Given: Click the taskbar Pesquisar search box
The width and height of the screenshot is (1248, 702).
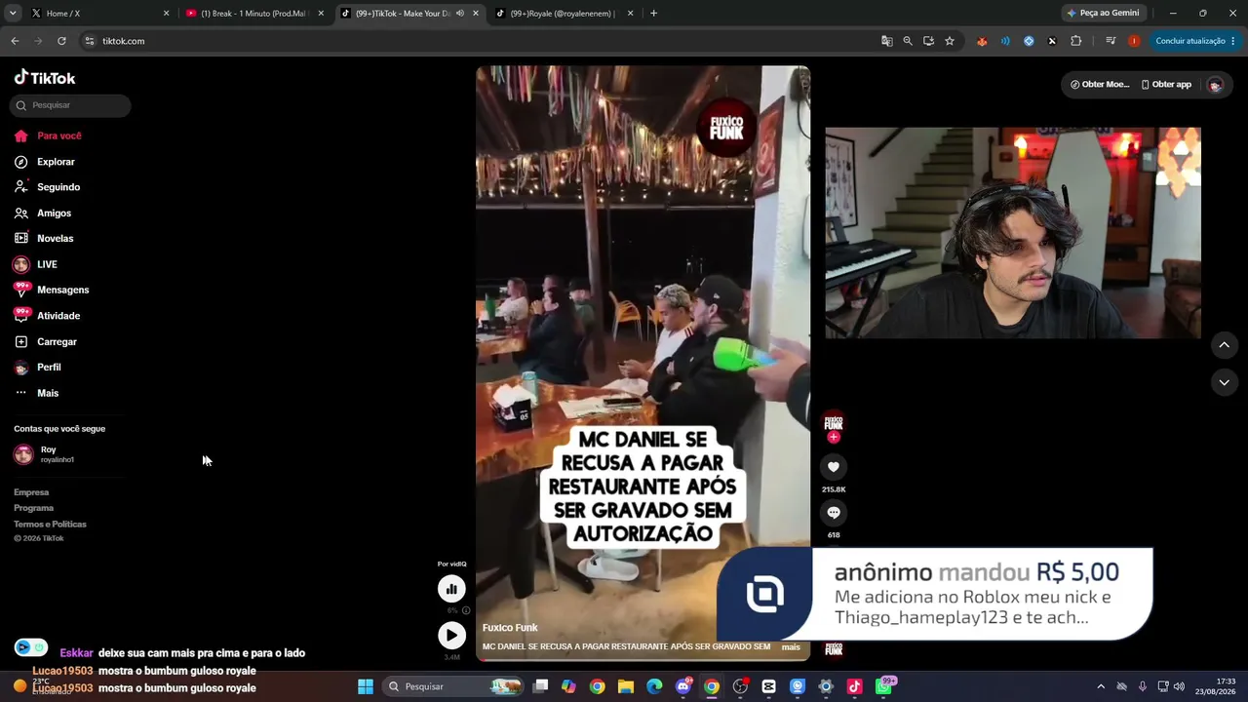Looking at the screenshot, I should (454, 686).
